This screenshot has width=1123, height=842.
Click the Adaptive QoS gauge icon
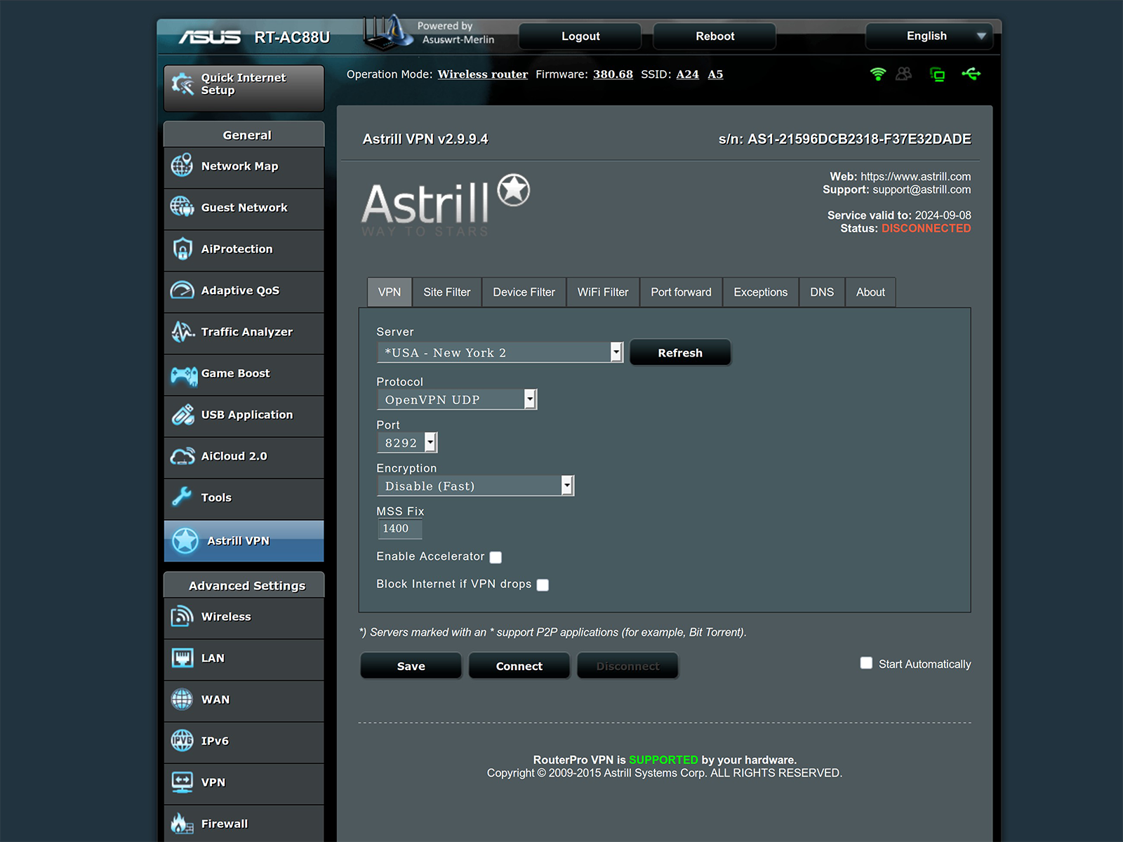tap(182, 290)
